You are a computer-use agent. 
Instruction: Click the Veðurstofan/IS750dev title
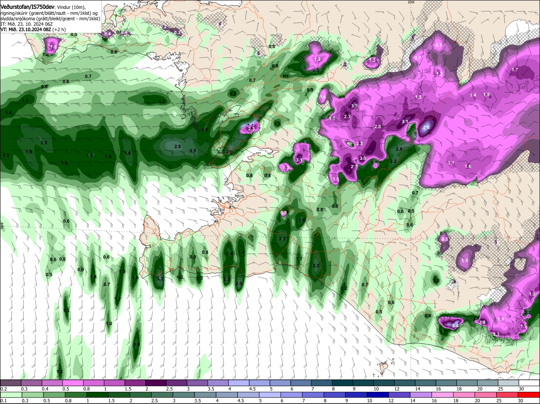tap(27, 7)
